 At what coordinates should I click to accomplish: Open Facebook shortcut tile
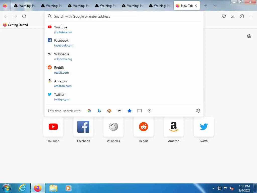click(83, 127)
